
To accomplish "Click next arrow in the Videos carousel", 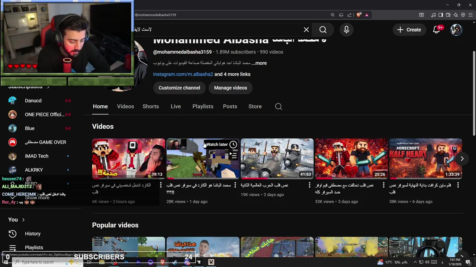I will (x=462, y=159).
